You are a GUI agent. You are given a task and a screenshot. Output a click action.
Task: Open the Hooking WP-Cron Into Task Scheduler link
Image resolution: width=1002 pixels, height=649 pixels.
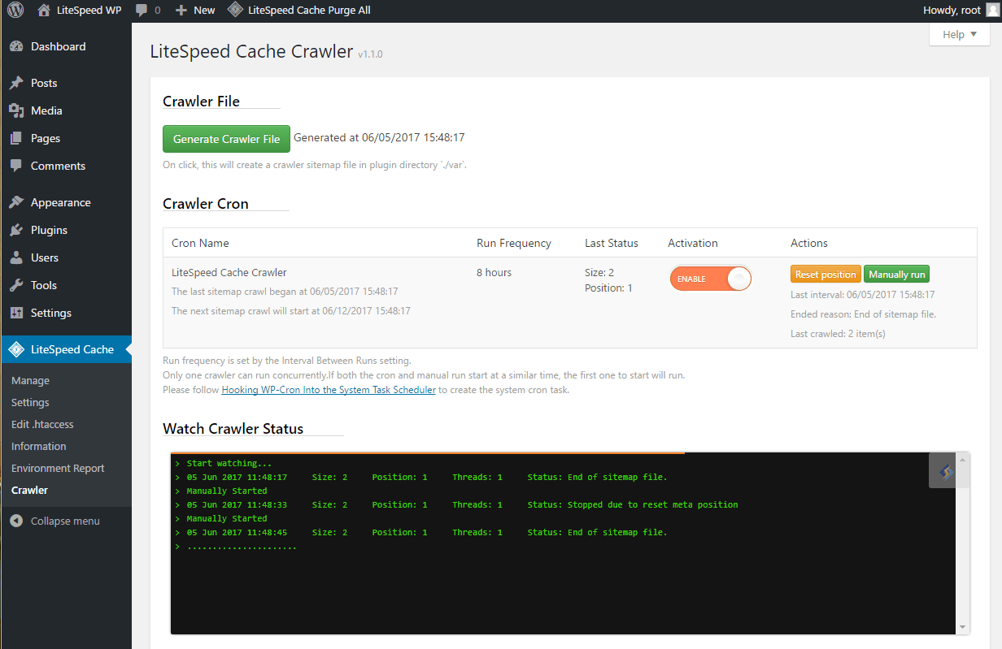tap(329, 389)
